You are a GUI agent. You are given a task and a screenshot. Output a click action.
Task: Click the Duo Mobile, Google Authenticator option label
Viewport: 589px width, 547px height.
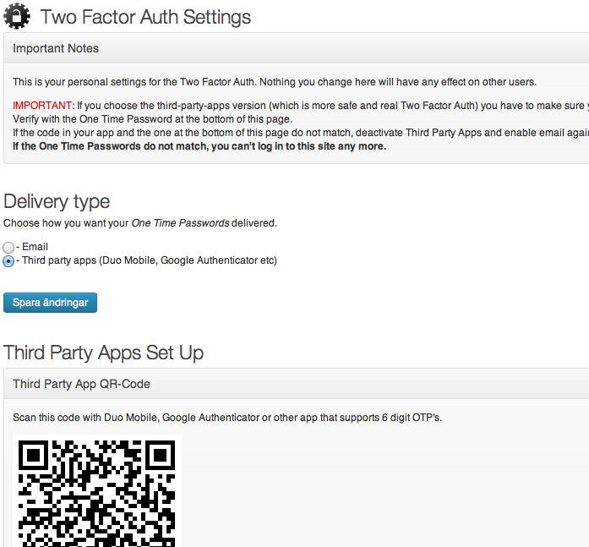149,260
